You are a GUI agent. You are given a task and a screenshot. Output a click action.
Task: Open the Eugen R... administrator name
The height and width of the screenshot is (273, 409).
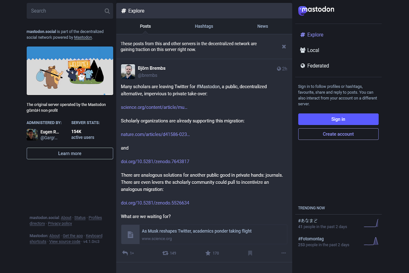pyautogui.click(x=50, y=132)
